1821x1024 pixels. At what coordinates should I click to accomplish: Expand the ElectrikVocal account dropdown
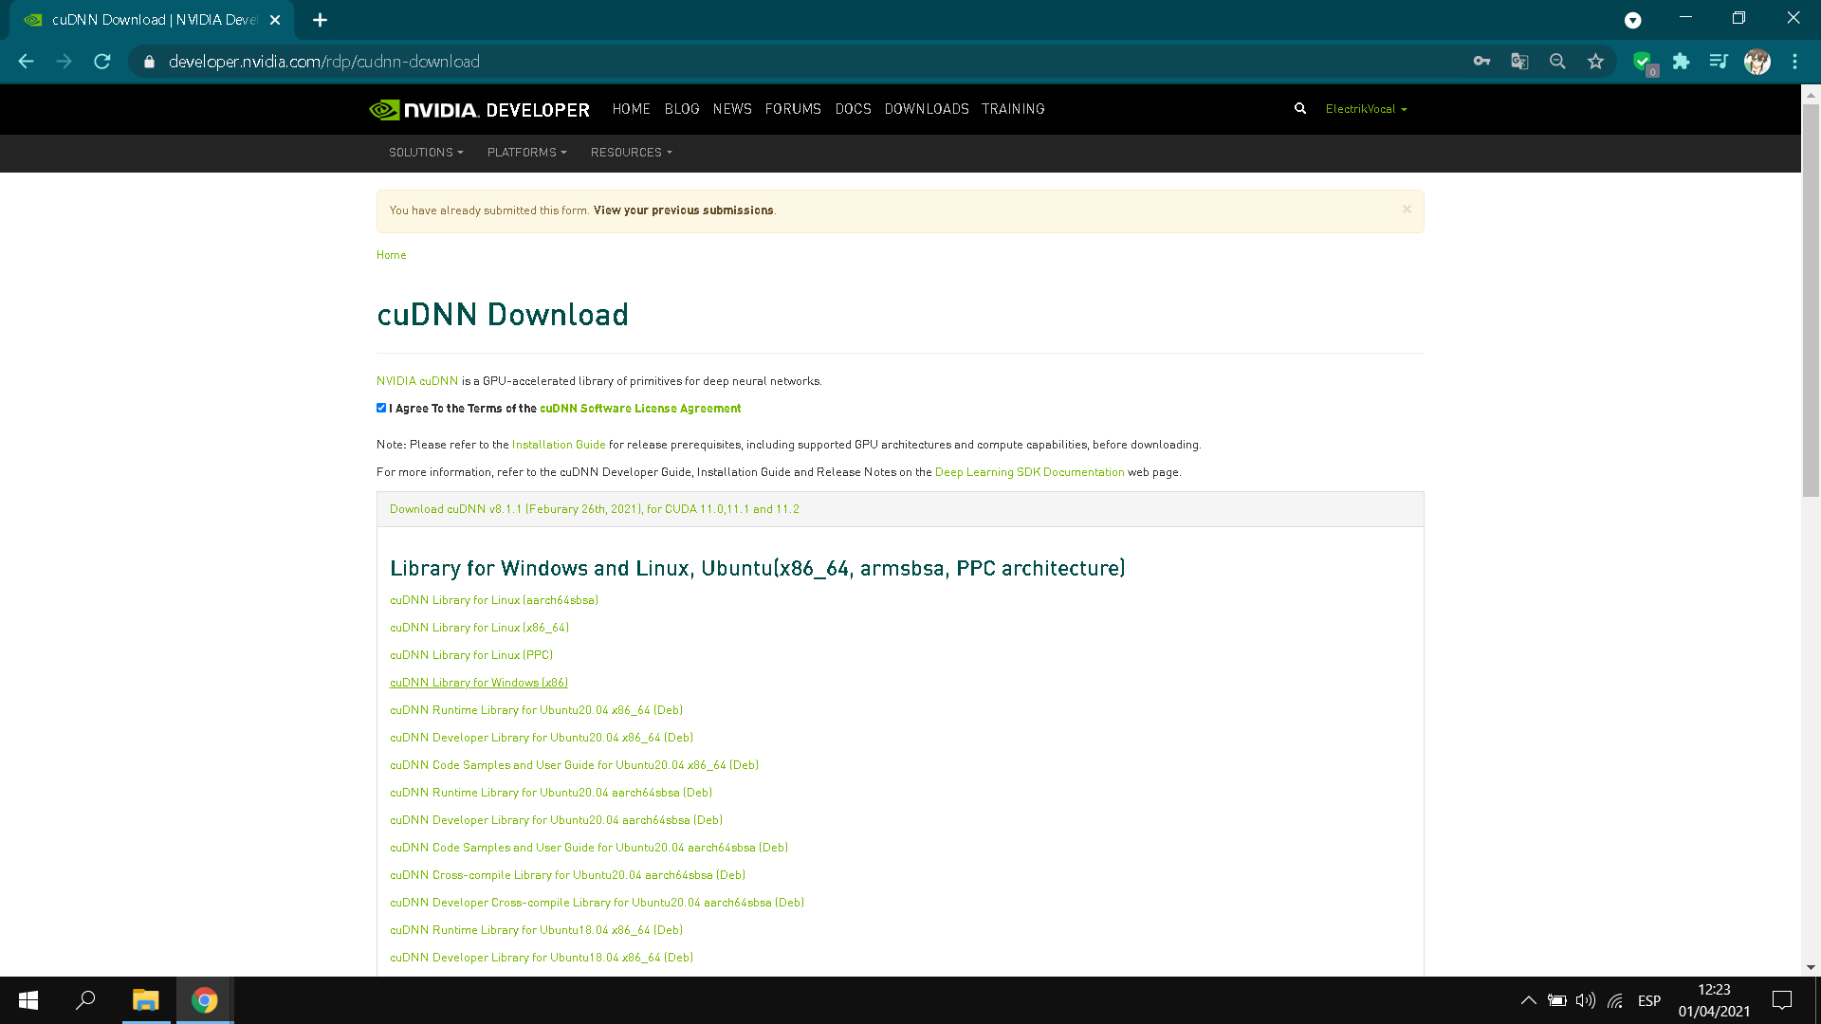(x=1366, y=109)
